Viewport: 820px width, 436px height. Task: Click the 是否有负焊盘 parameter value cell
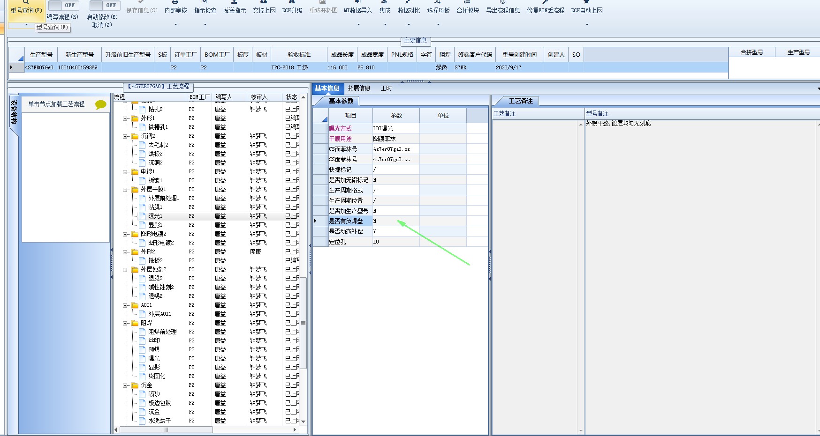click(396, 221)
